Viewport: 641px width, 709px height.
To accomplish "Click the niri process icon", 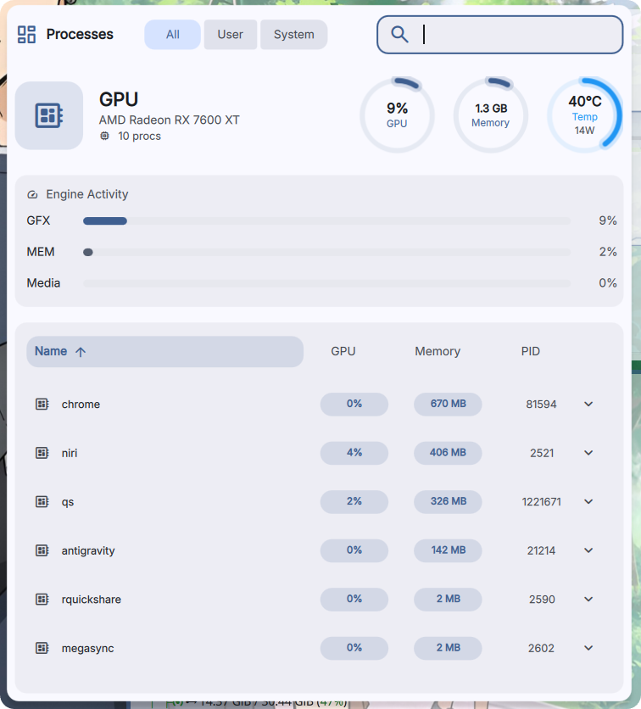I will click(x=42, y=453).
